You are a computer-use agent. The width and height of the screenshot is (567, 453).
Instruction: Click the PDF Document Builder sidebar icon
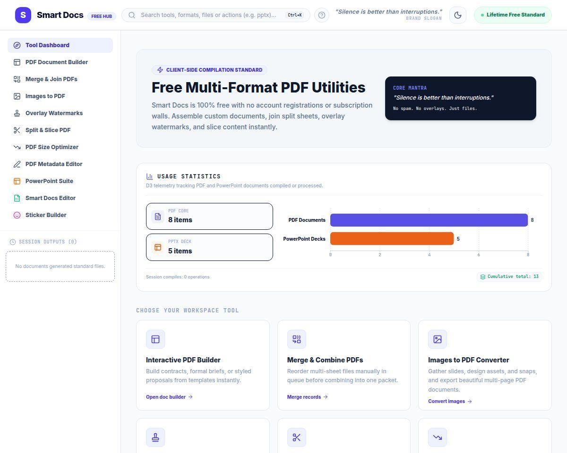pos(17,62)
